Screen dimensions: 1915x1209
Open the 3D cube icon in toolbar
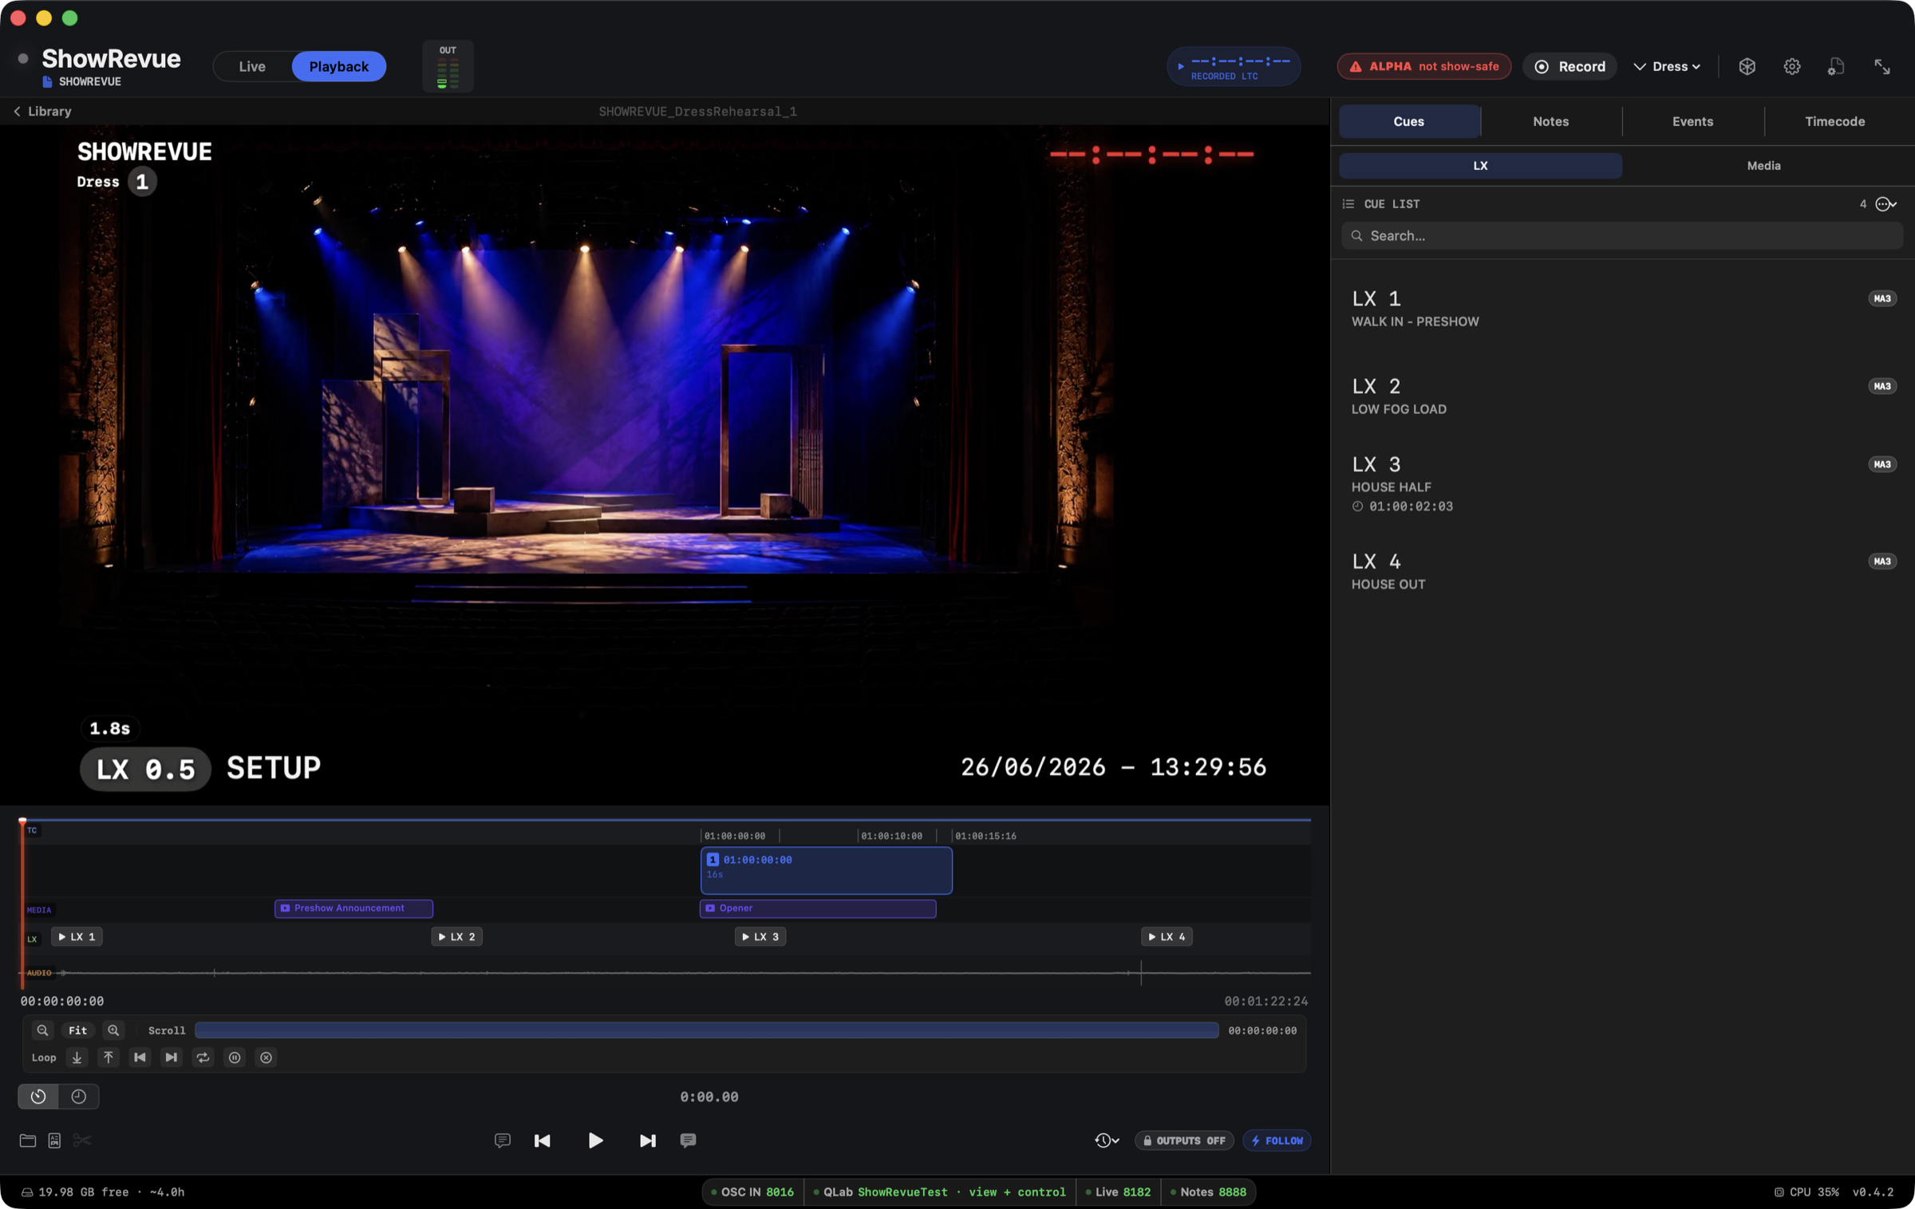click(x=1747, y=66)
